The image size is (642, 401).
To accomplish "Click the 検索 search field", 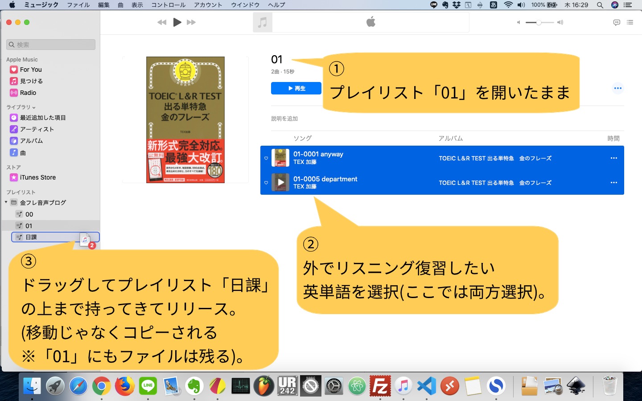I will click(x=50, y=45).
